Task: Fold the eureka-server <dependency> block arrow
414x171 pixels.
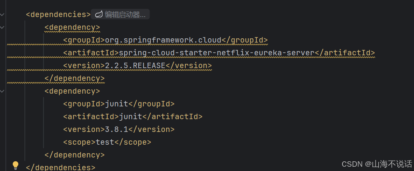Action: (2, 27)
